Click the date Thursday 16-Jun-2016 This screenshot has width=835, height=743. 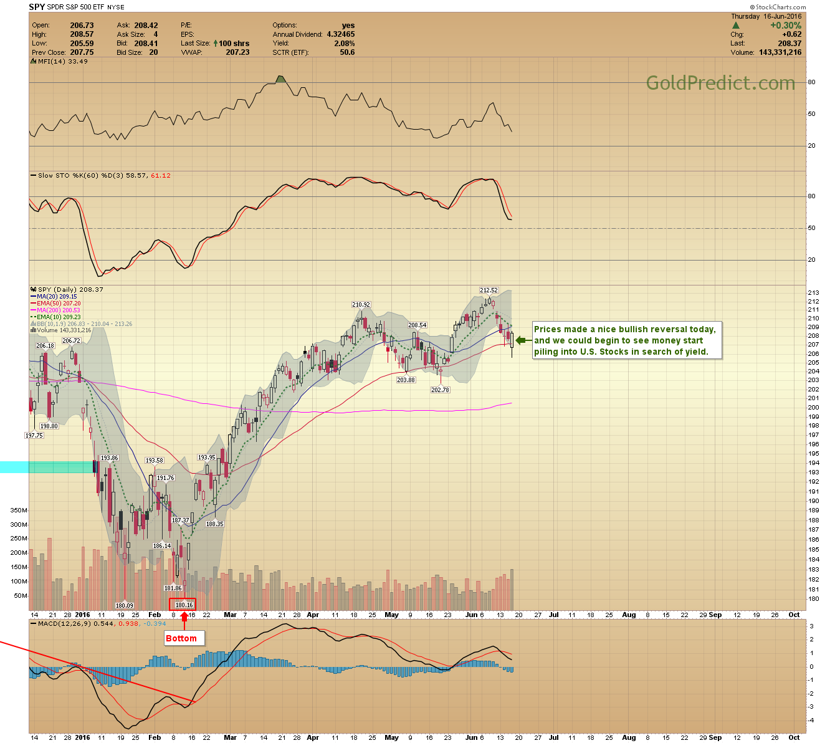[767, 17]
